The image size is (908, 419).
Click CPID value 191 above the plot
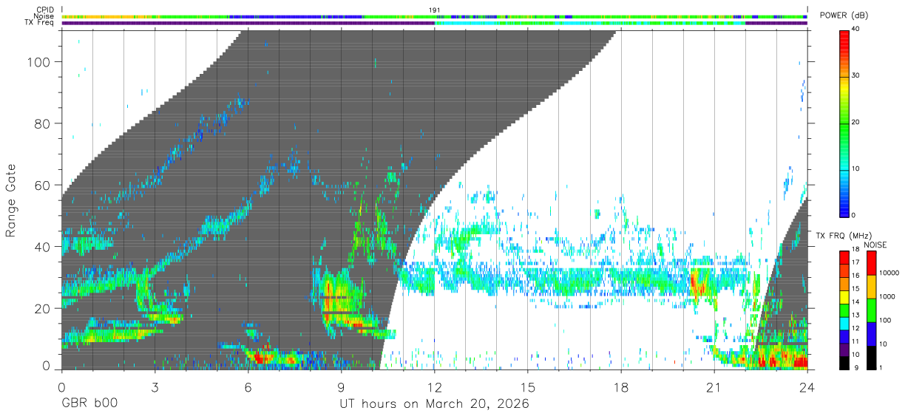[x=434, y=10]
